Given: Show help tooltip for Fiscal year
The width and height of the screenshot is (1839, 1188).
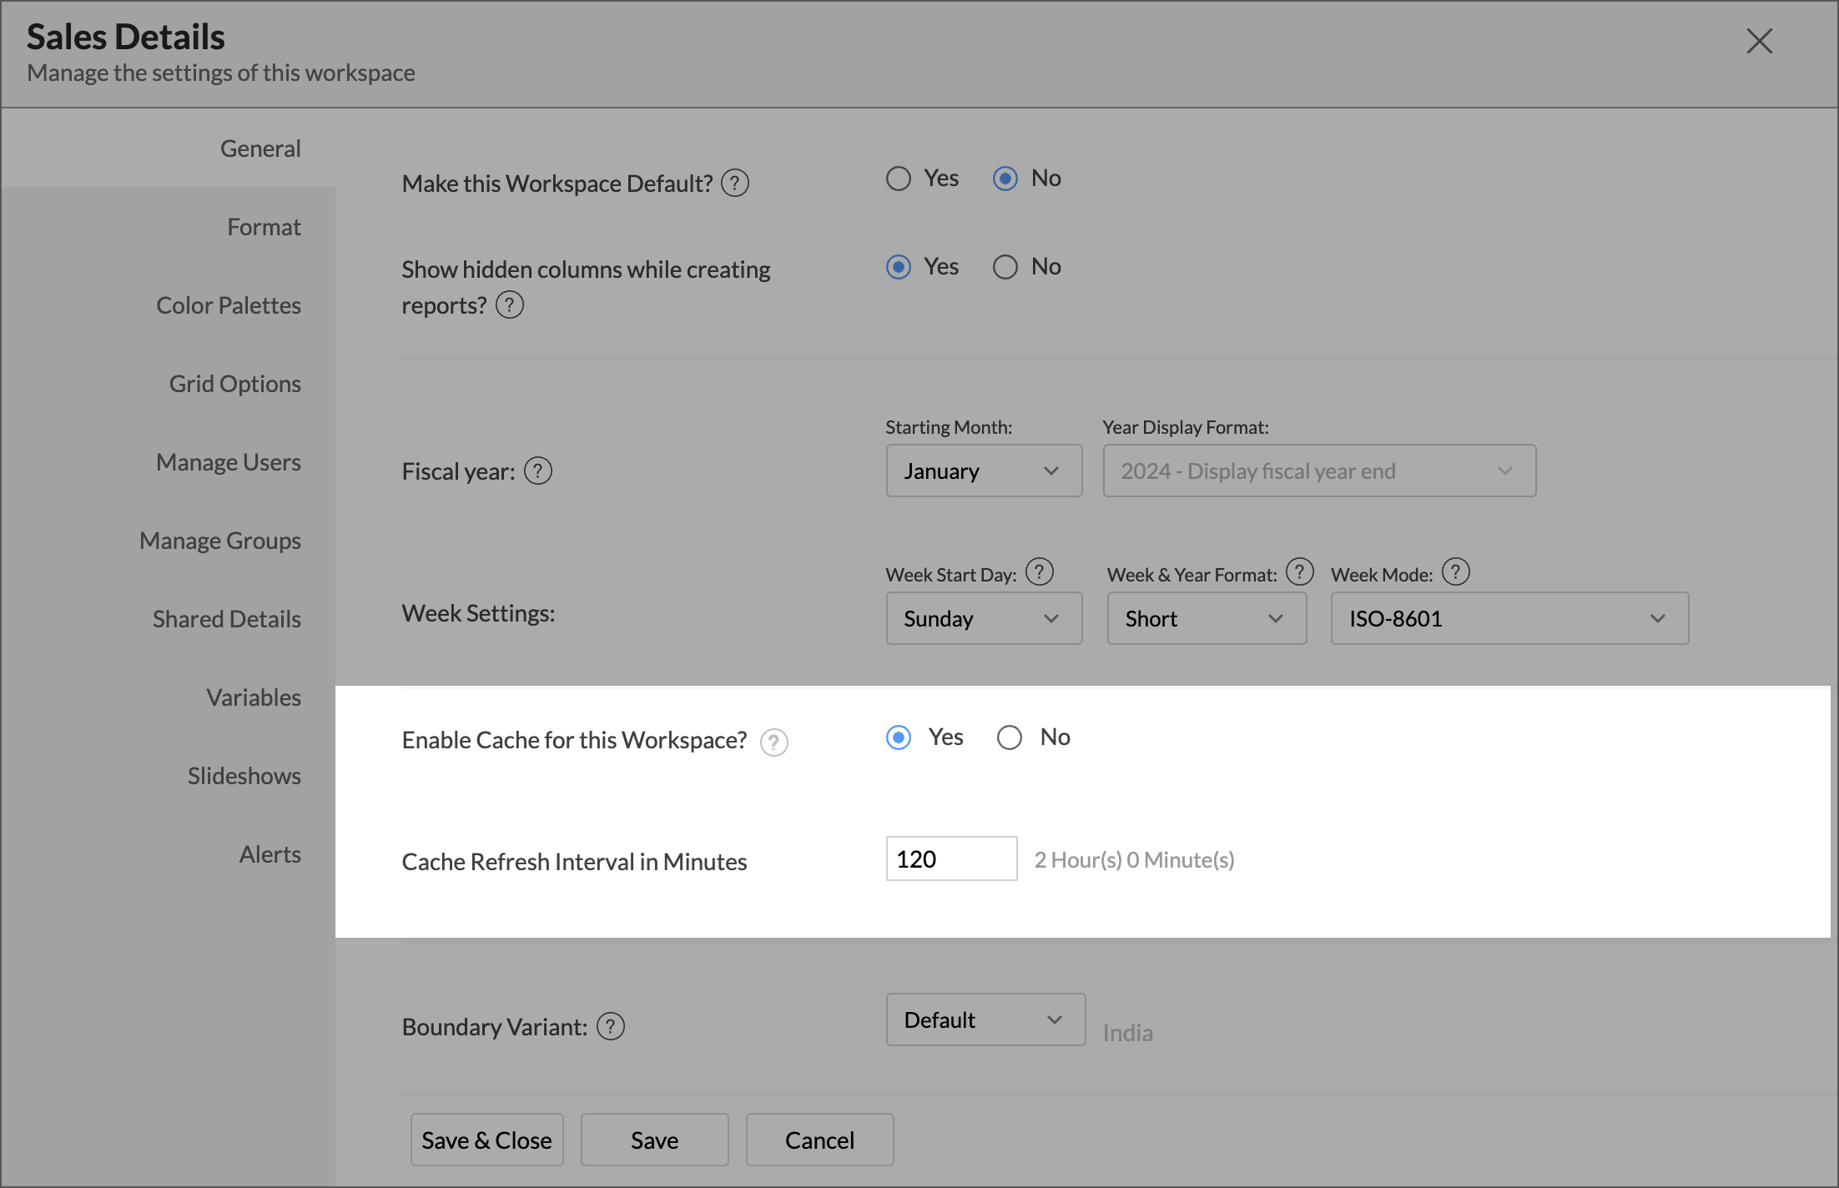Looking at the screenshot, I should point(537,471).
